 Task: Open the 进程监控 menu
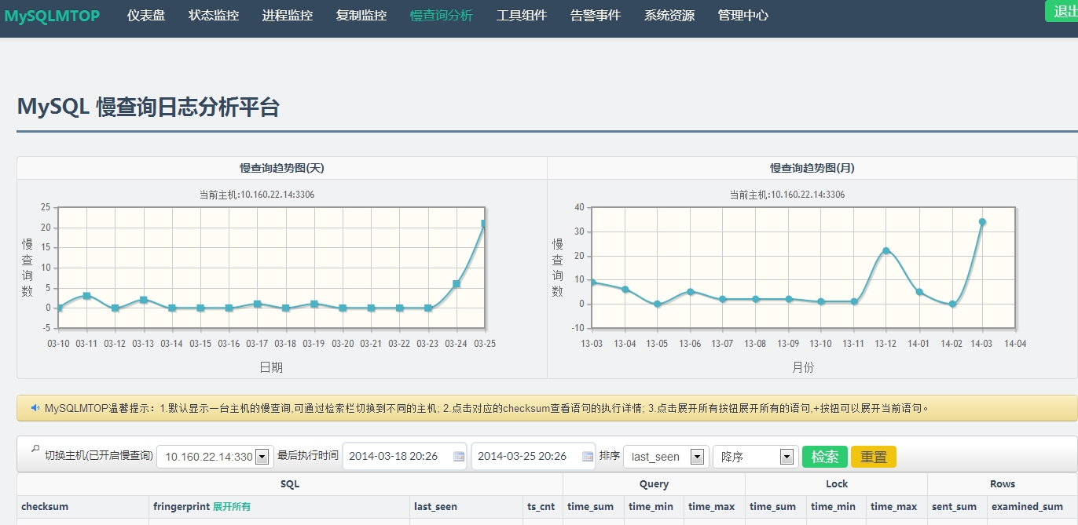288,15
